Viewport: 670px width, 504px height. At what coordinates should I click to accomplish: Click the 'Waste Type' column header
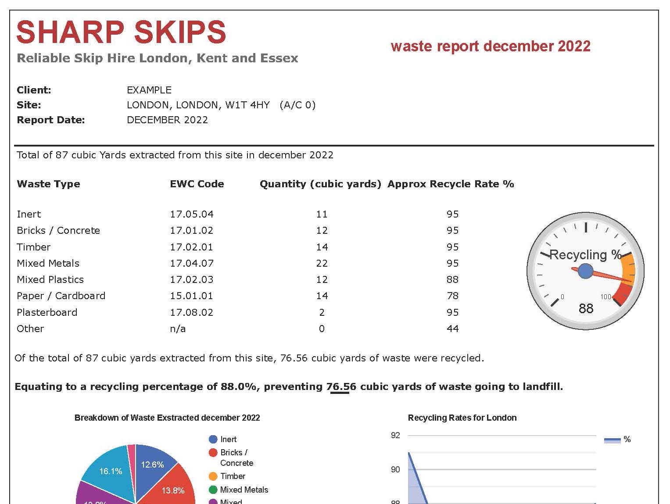48,184
